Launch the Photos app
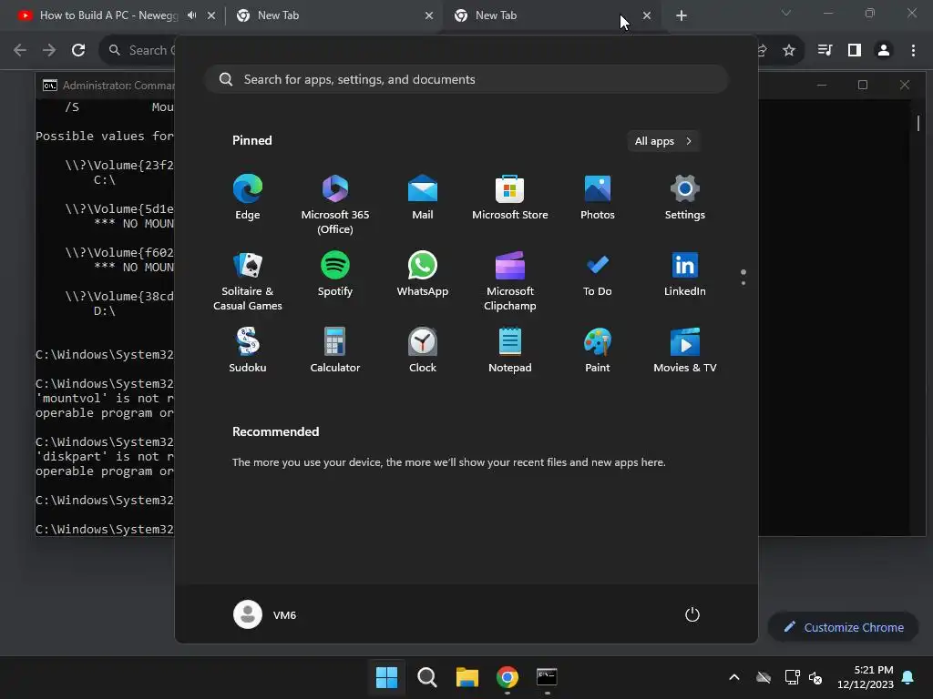Screen dimensions: 933x699 click(598, 198)
